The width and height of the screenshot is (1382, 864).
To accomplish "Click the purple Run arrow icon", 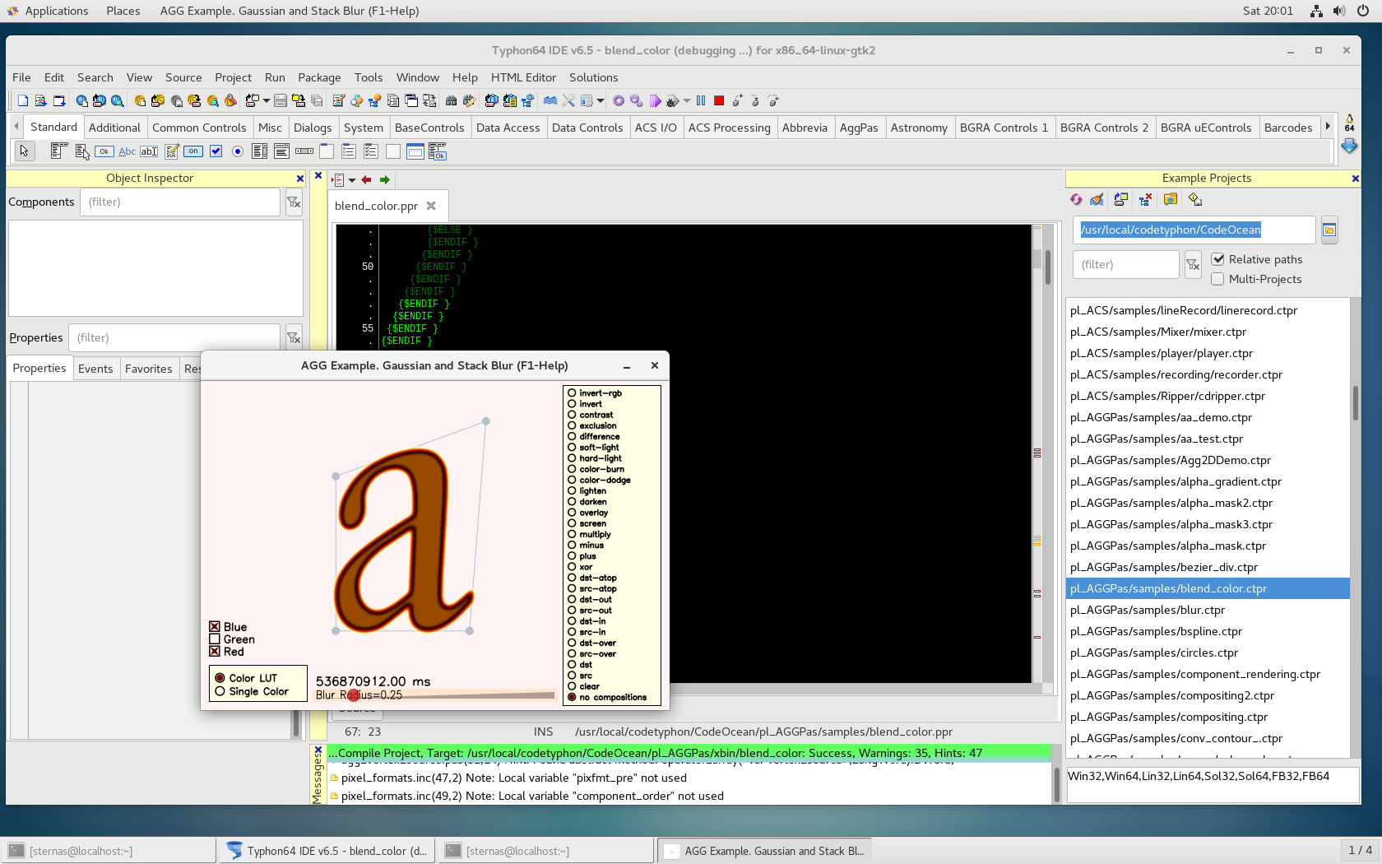I will coord(655,100).
